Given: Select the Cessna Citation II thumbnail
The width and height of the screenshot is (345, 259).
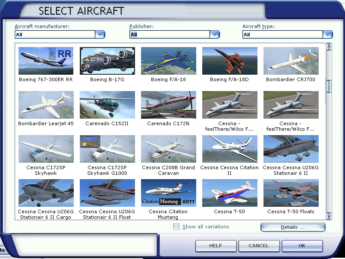Looking at the screenshot, I should [229, 149].
